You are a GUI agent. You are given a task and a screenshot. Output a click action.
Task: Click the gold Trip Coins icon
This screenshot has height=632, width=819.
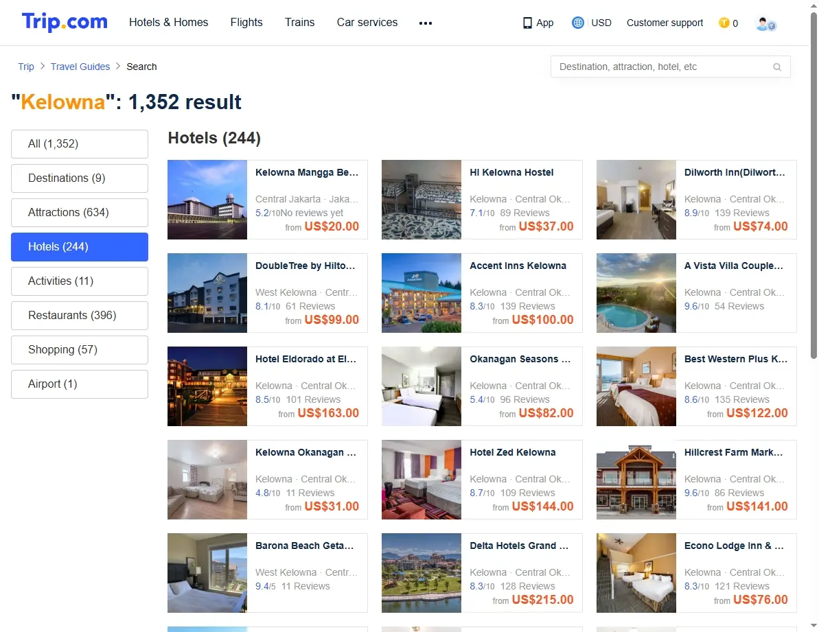(x=724, y=23)
